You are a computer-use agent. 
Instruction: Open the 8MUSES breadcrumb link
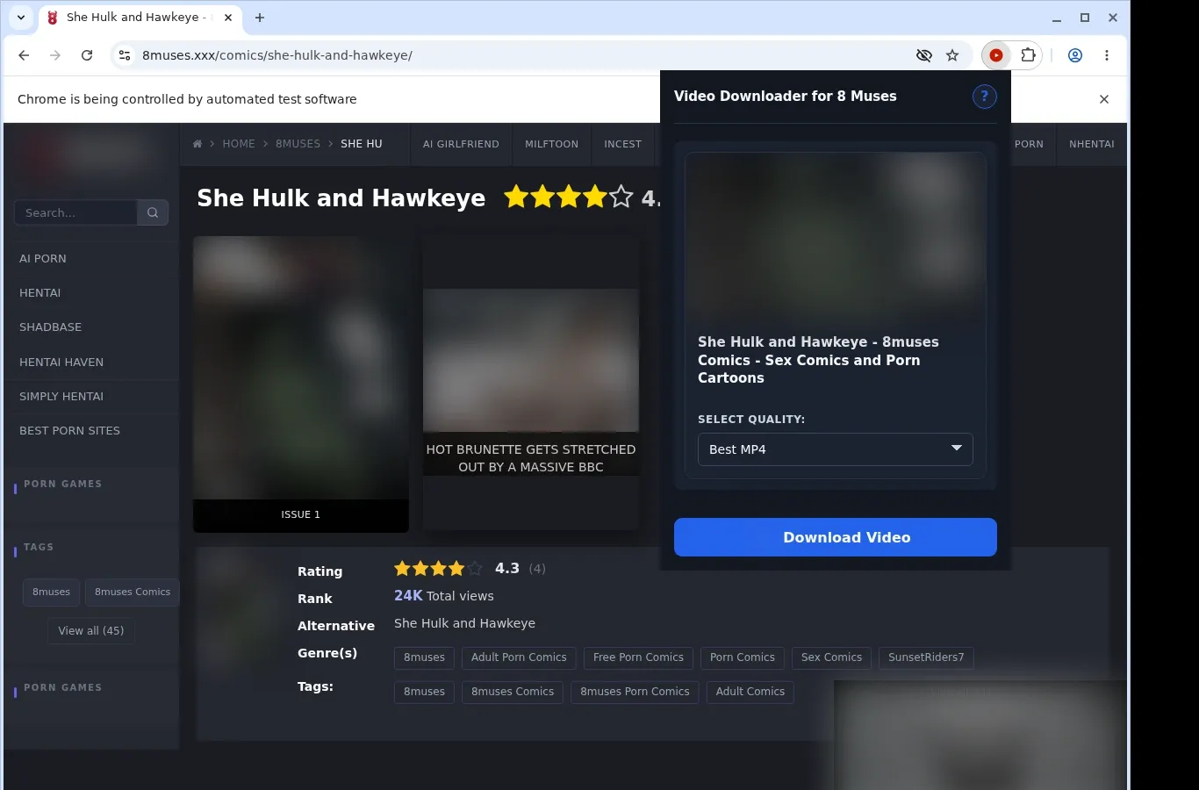(x=298, y=144)
